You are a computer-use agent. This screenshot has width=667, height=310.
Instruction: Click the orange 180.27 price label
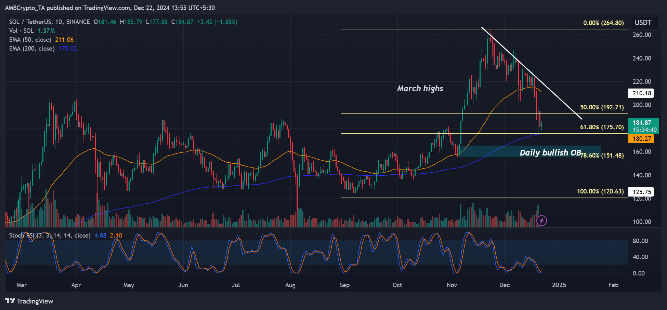point(641,139)
